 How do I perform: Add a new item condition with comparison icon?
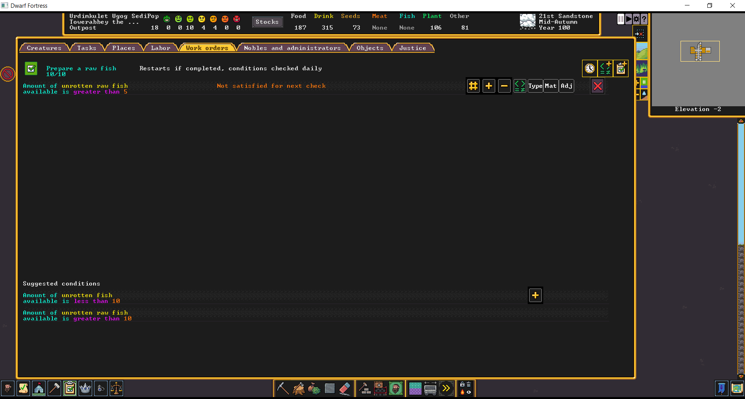[605, 69]
